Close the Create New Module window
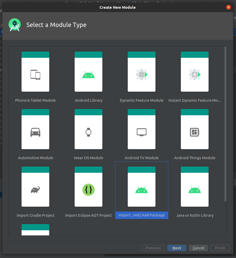This screenshot has height=258, width=236. click(x=229, y=7)
